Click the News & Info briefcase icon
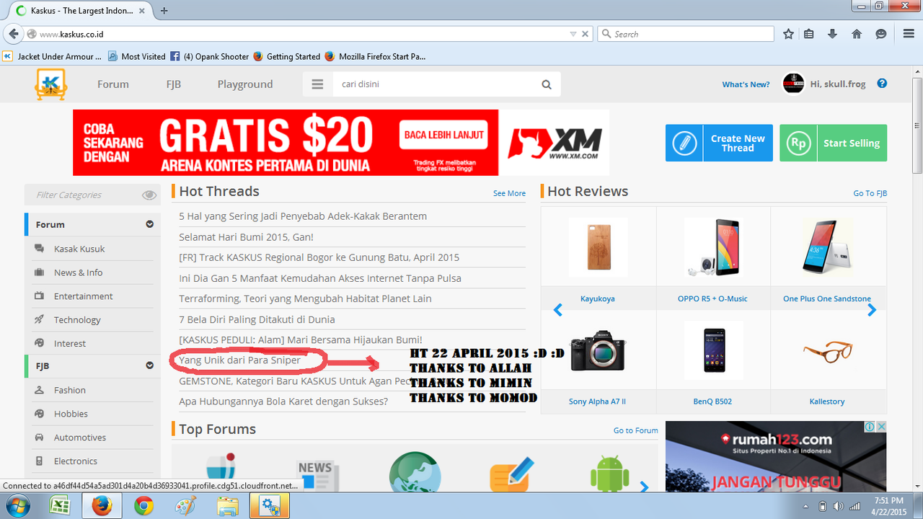The height and width of the screenshot is (519, 923). coord(39,272)
